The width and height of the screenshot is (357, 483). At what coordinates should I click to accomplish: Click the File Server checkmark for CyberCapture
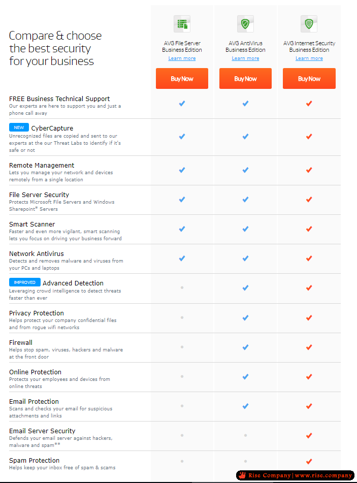[182, 136]
